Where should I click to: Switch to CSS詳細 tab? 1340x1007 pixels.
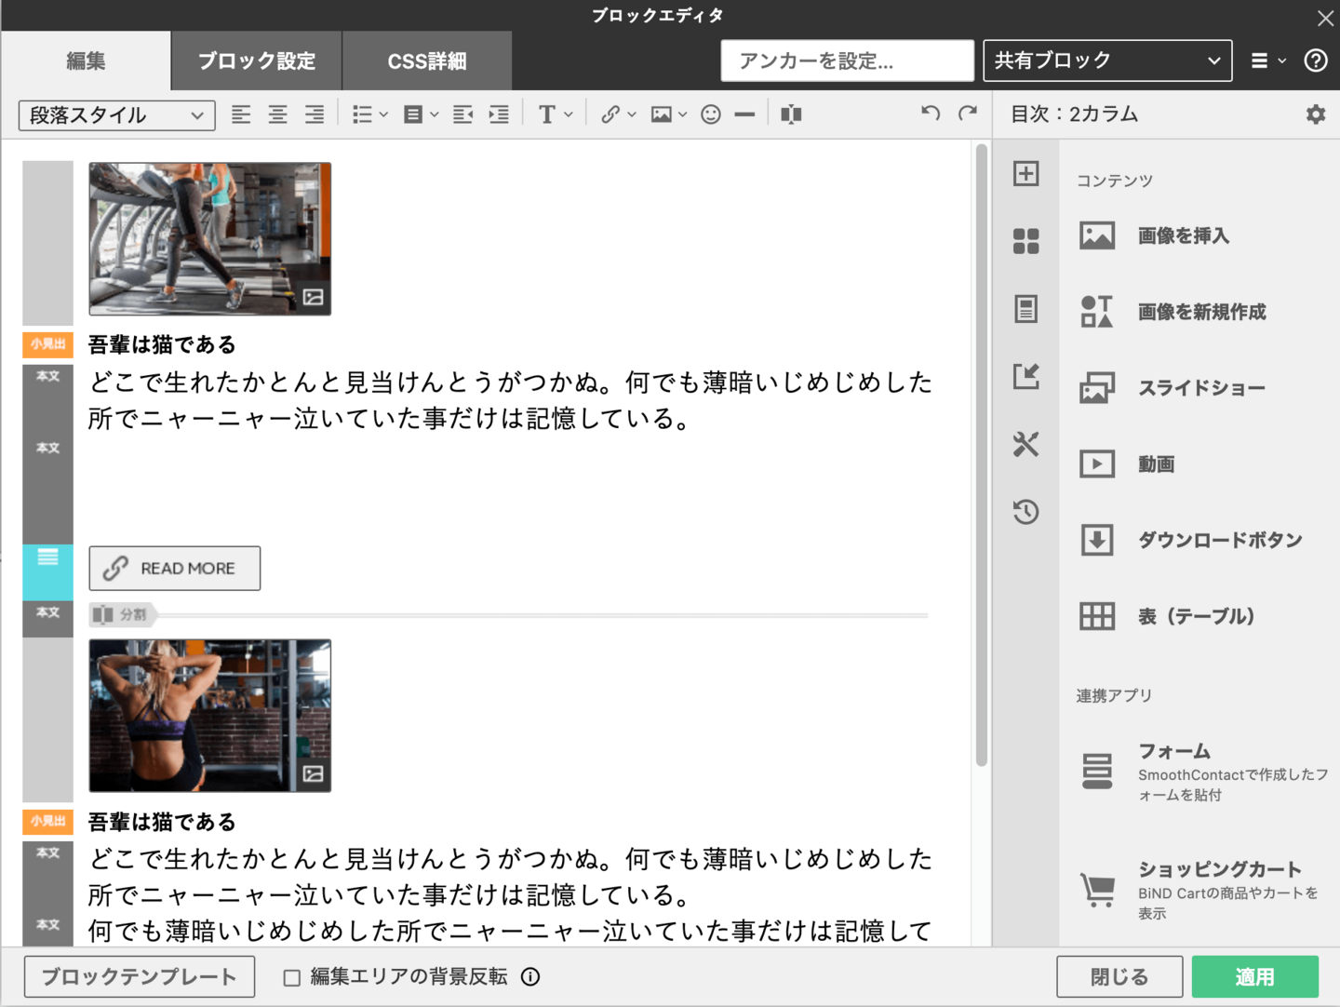(427, 61)
